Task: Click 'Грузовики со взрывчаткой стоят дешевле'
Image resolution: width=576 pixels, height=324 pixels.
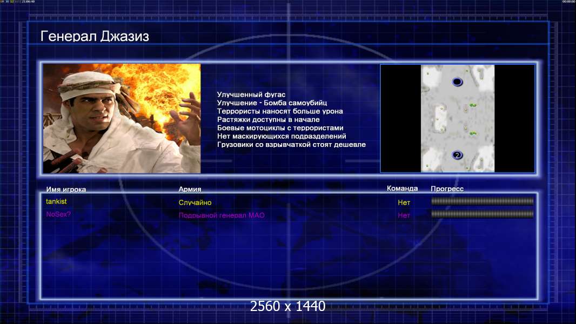Action: 291,145
